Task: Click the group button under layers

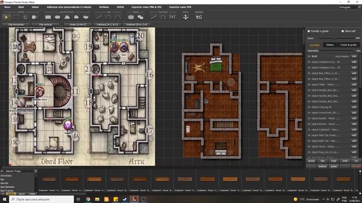Action: (x=311, y=161)
